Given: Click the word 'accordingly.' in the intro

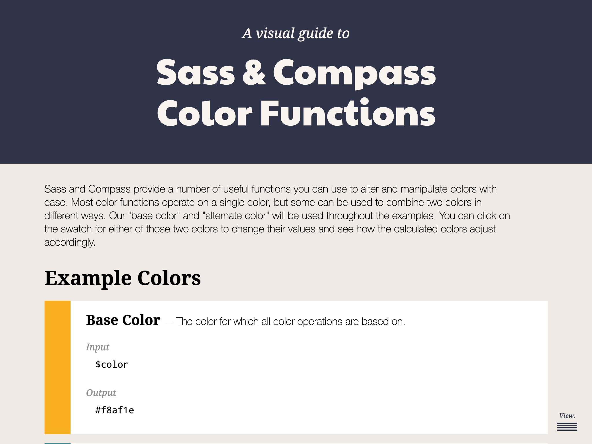Looking at the screenshot, I should (70, 242).
